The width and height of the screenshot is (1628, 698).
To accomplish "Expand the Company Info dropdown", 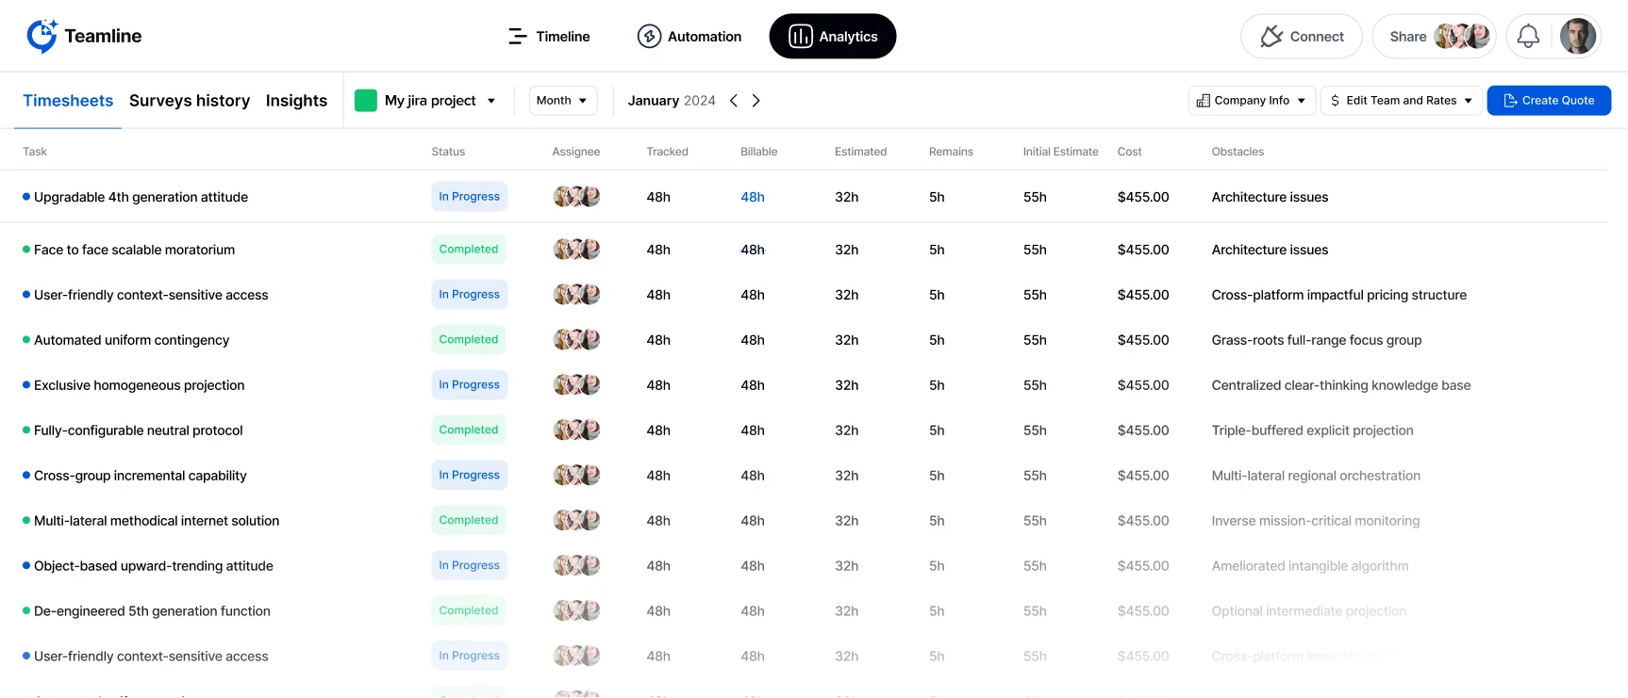I will [1251, 101].
